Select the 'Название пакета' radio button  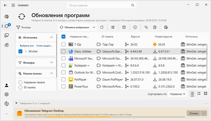click(20, 82)
